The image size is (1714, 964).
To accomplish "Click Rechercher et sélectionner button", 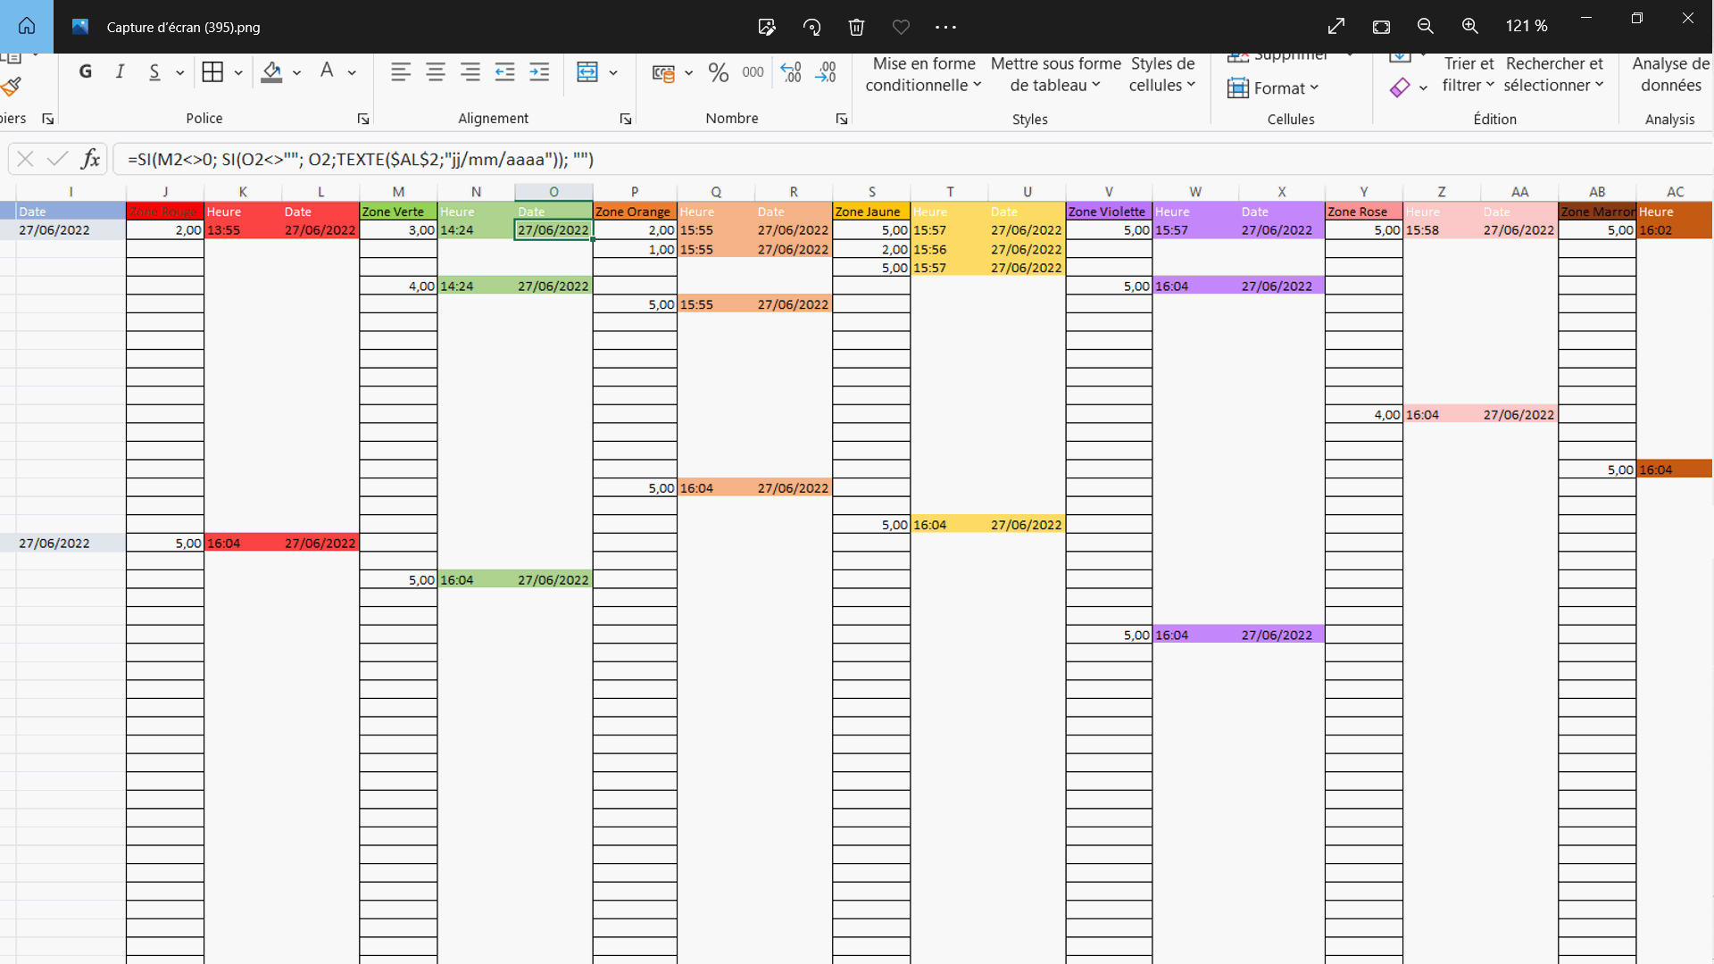I will [x=1553, y=75].
